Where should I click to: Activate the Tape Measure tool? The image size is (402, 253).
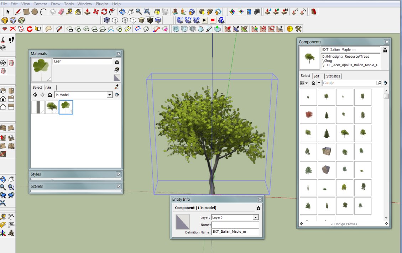tap(69, 12)
